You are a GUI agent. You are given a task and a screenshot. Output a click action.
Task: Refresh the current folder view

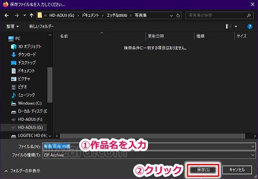(178, 16)
